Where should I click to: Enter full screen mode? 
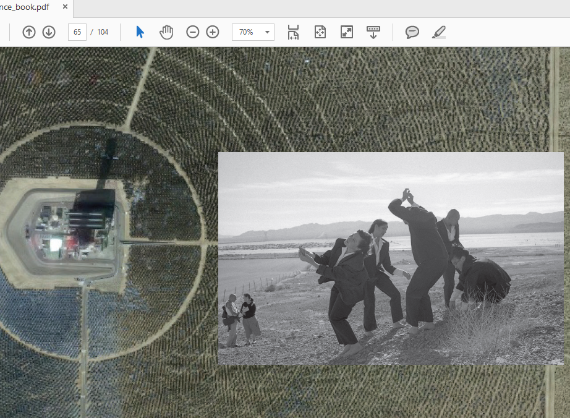347,32
